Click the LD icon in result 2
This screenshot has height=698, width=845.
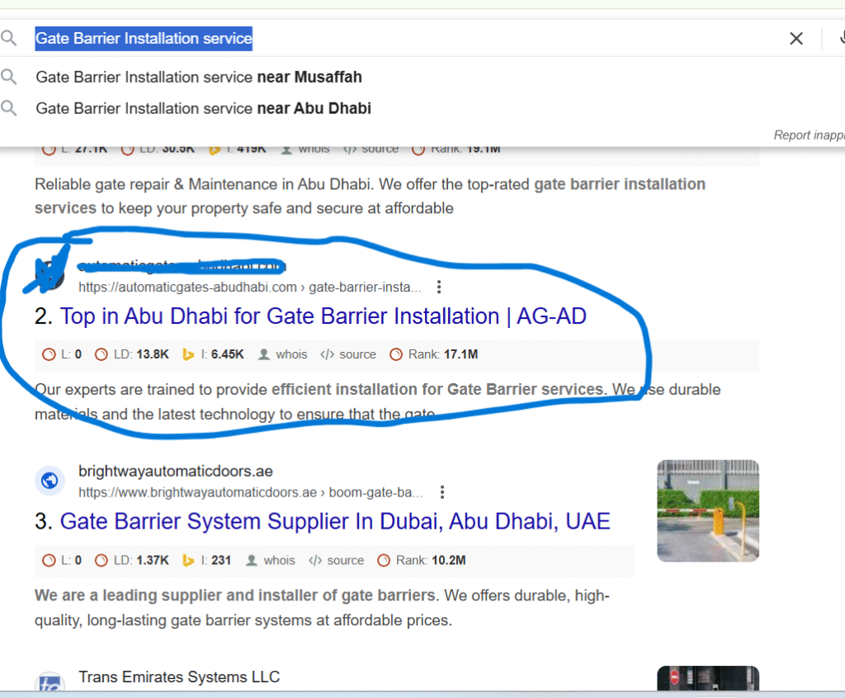tap(101, 354)
